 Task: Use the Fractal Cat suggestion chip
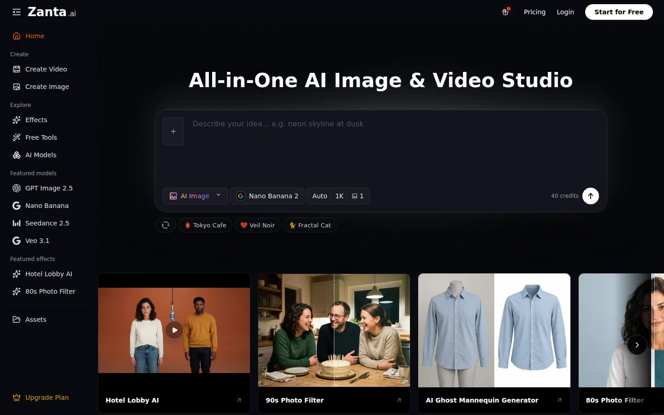point(310,225)
